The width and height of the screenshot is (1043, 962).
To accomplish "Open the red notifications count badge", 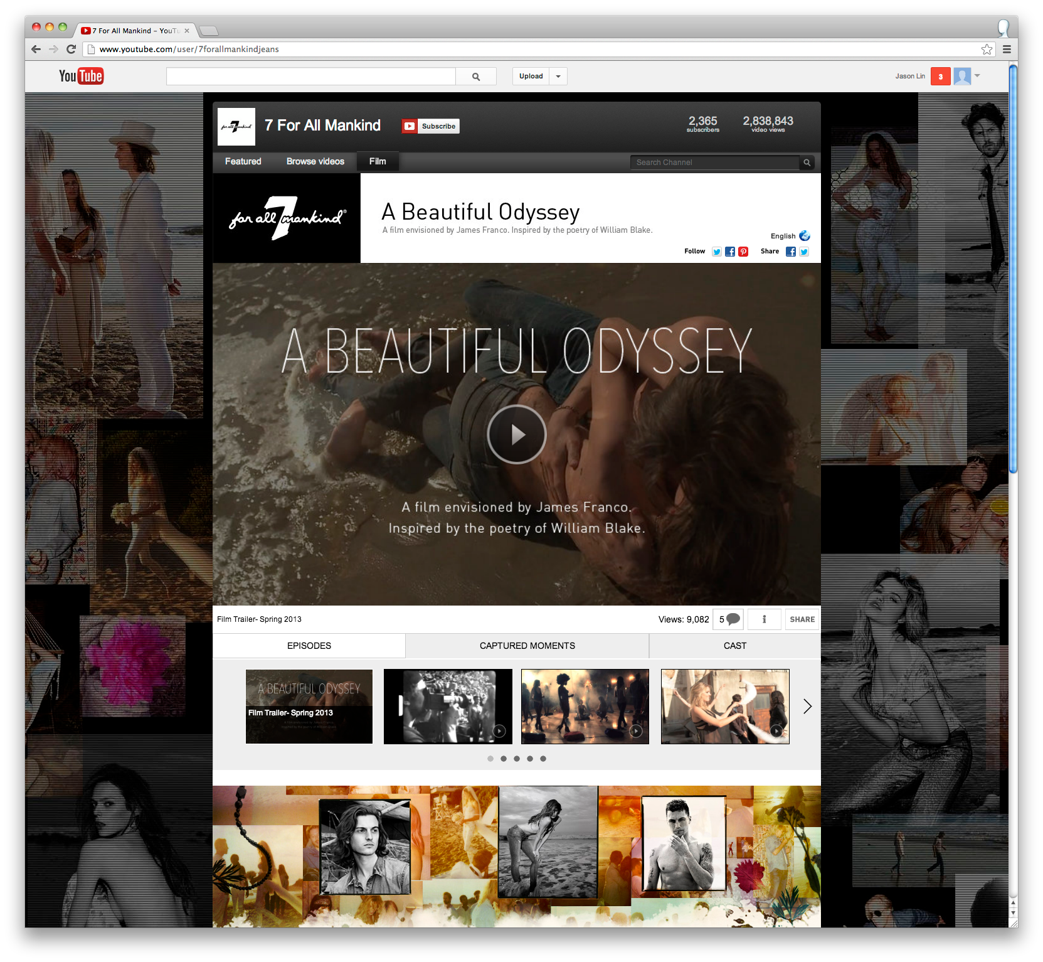I will (x=940, y=77).
